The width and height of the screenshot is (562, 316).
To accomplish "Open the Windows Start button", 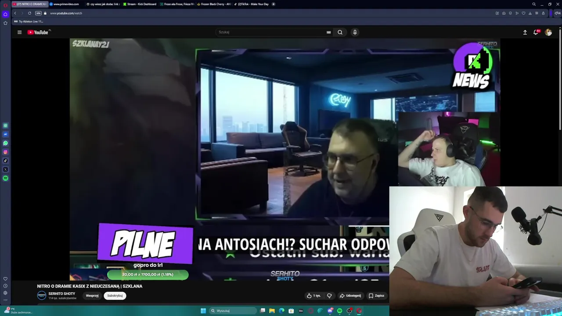I will click(203, 311).
